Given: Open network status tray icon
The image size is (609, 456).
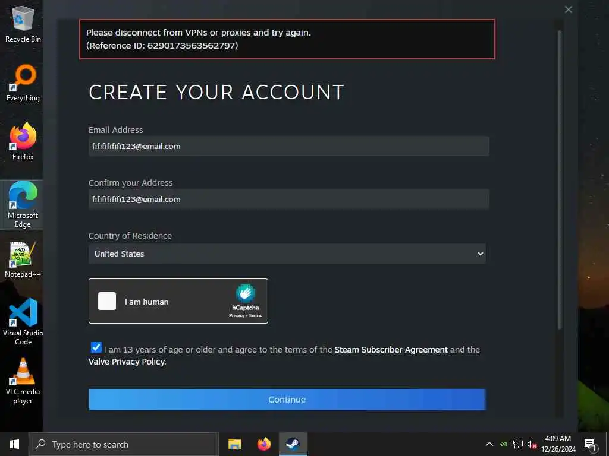Looking at the screenshot, I should pos(518,444).
